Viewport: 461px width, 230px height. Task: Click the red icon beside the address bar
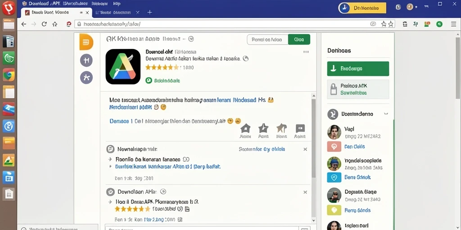click(69, 24)
